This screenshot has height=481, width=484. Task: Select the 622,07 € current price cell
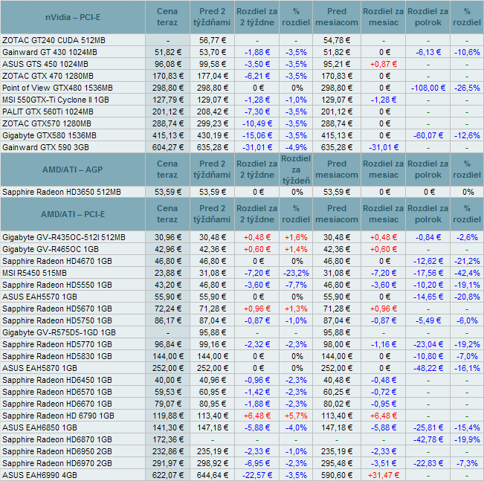(167, 476)
